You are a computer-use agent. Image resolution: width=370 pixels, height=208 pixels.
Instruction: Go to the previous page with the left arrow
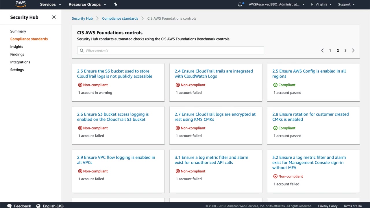pos(323,51)
